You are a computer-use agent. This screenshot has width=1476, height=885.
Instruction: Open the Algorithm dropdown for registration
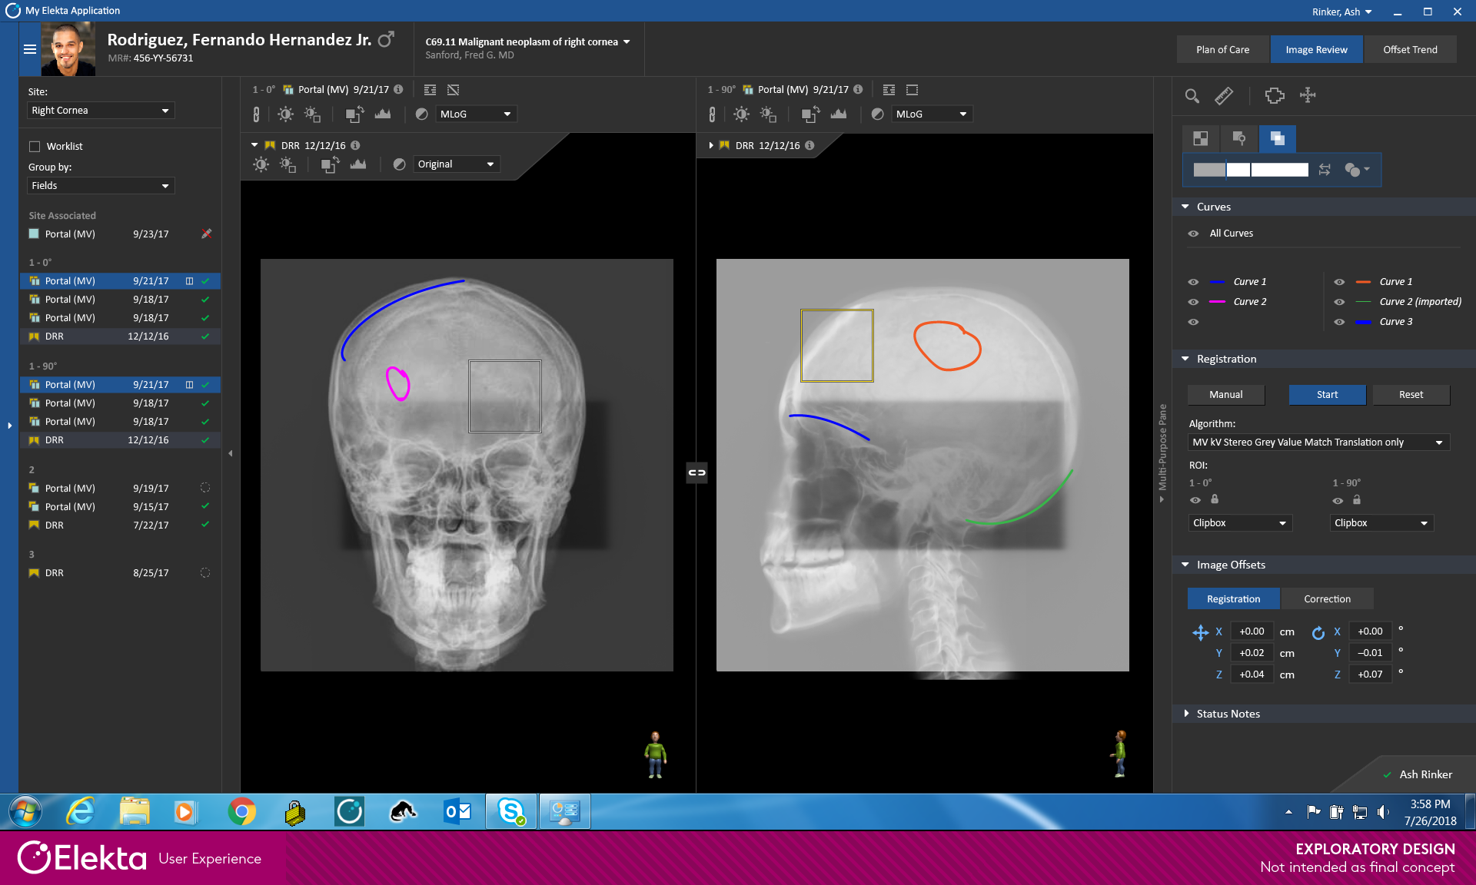coord(1318,442)
